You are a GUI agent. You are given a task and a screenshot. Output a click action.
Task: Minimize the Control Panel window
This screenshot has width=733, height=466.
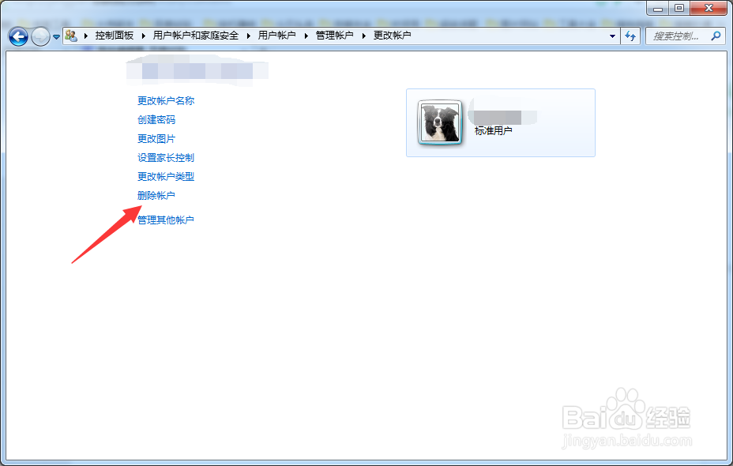[658, 8]
